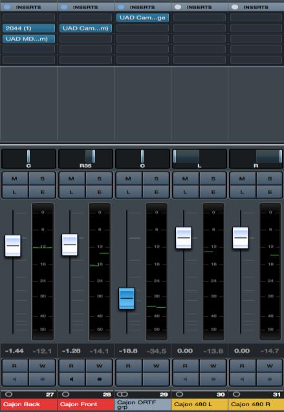
Task: Enable Read automation on Cajon Front
Action: pos(72,366)
